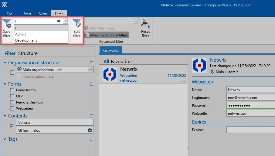The width and height of the screenshot is (275, 156).
Task: Open the netwrix.com link
Action: [130, 80]
